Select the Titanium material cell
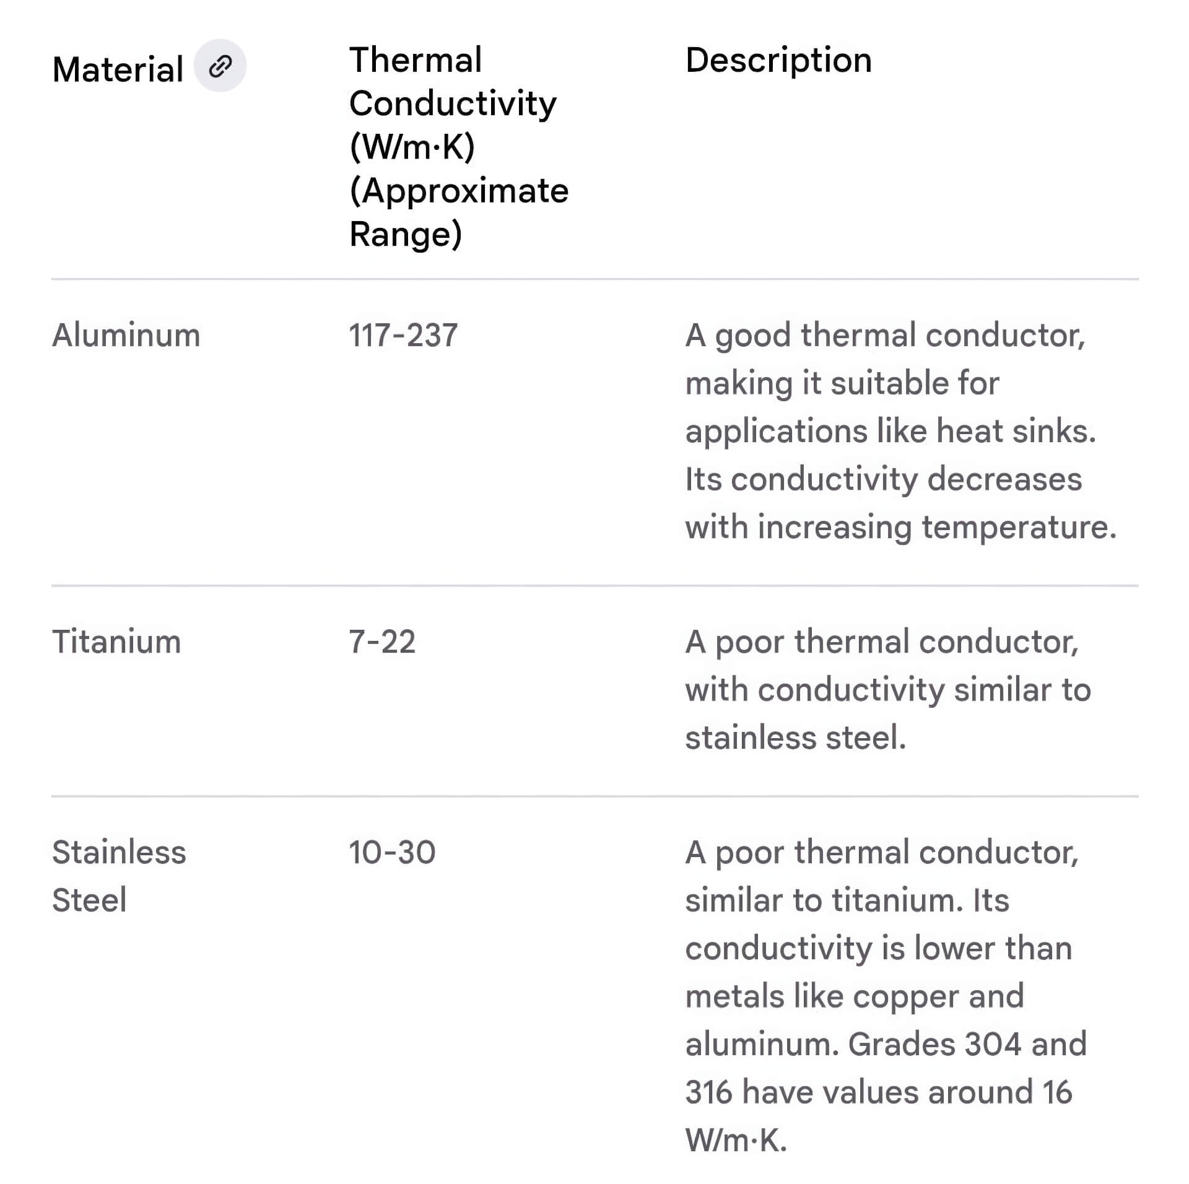The height and width of the screenshot is (1184, 1189). tap(116, 641)
